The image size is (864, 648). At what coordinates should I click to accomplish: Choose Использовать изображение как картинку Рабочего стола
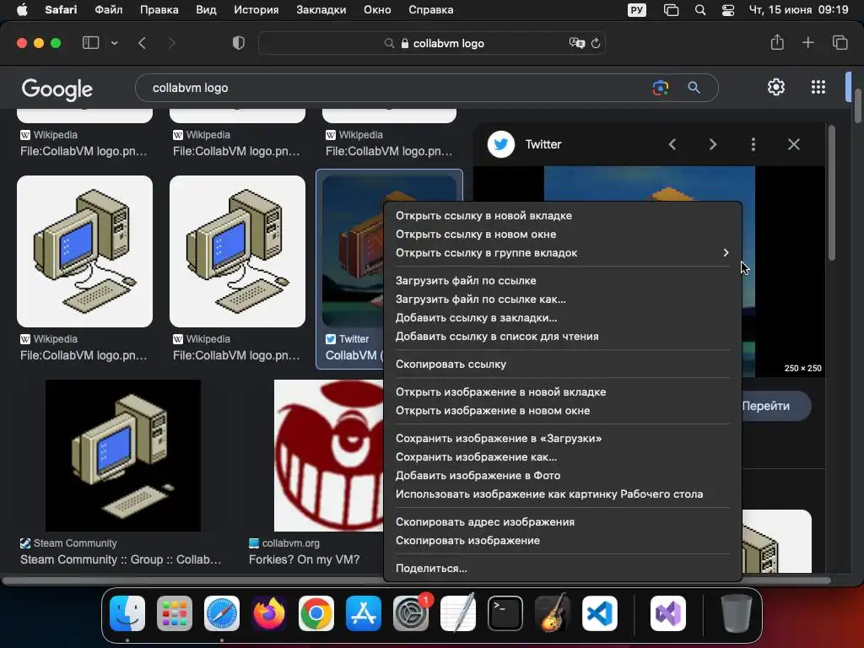tap(563, 494)
